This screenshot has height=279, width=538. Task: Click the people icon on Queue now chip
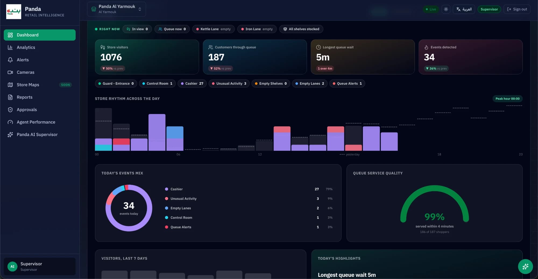[160, 29]
